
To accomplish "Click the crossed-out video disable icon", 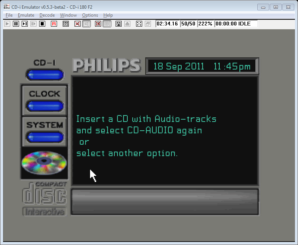I will 98,24.
